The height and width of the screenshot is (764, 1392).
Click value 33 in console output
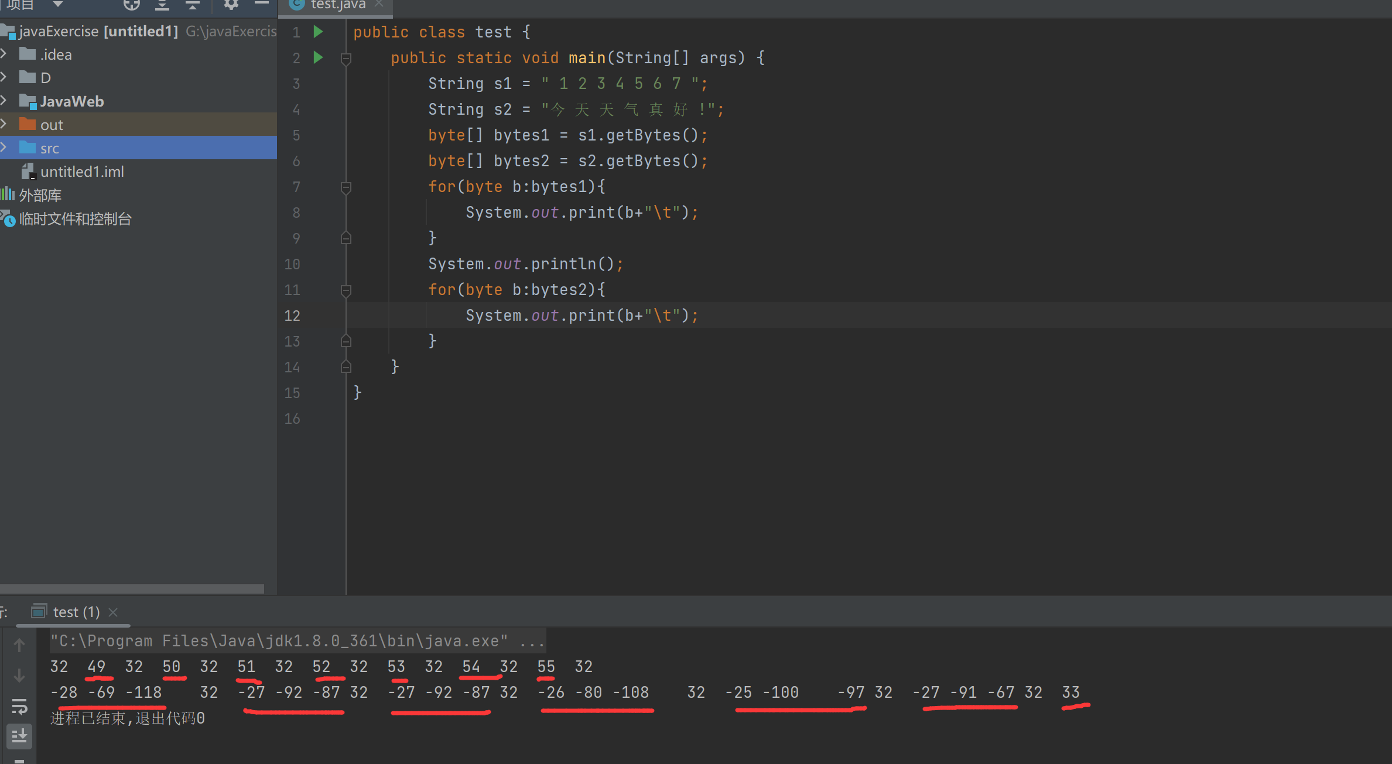[1070, 693]
